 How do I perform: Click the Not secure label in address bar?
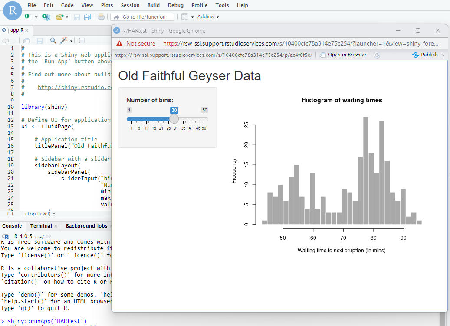[x=141, y=43]
